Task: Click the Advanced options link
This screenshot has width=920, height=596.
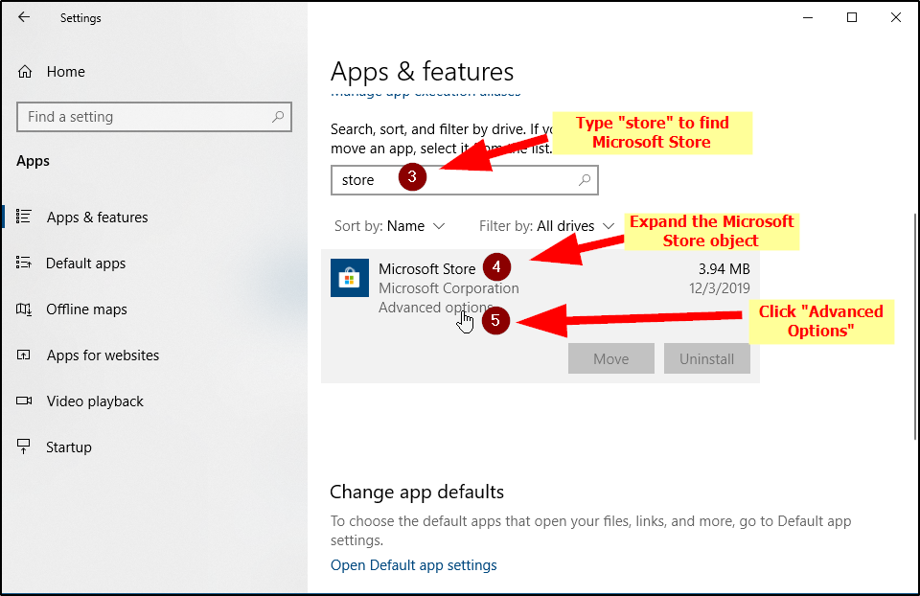Action: [436, 308]
